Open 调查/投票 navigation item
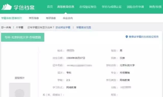Screen dimensions: 163x97 155,7
